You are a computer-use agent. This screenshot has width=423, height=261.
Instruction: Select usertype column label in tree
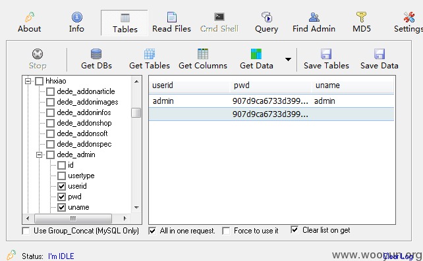pos(81,176)
